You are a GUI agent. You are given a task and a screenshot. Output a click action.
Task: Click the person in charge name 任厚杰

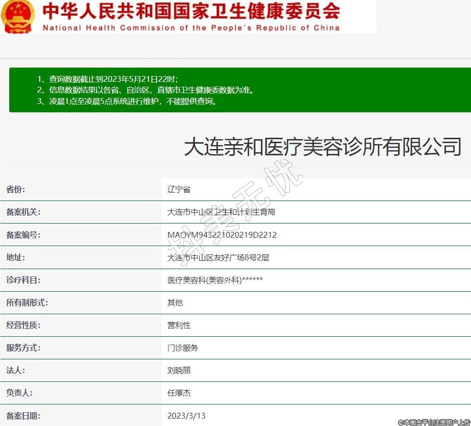click(179, 393)
